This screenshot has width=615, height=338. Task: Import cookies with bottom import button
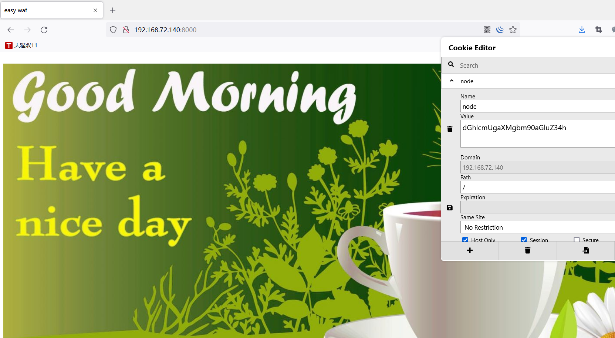coord(586,251)
